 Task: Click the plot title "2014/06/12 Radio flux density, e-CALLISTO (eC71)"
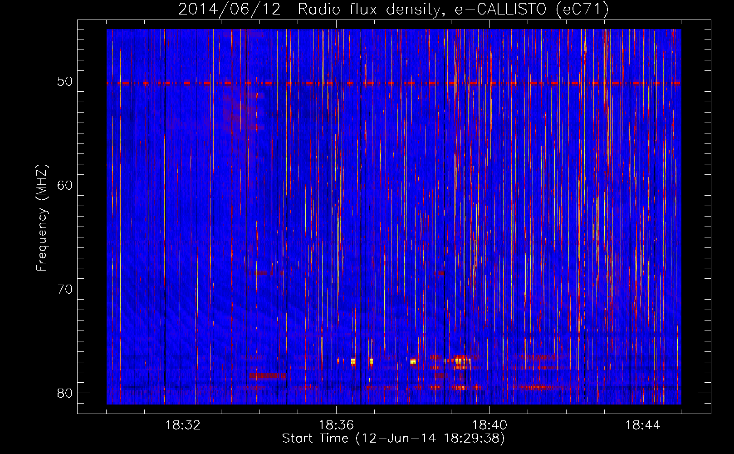[x=393, y=9]
